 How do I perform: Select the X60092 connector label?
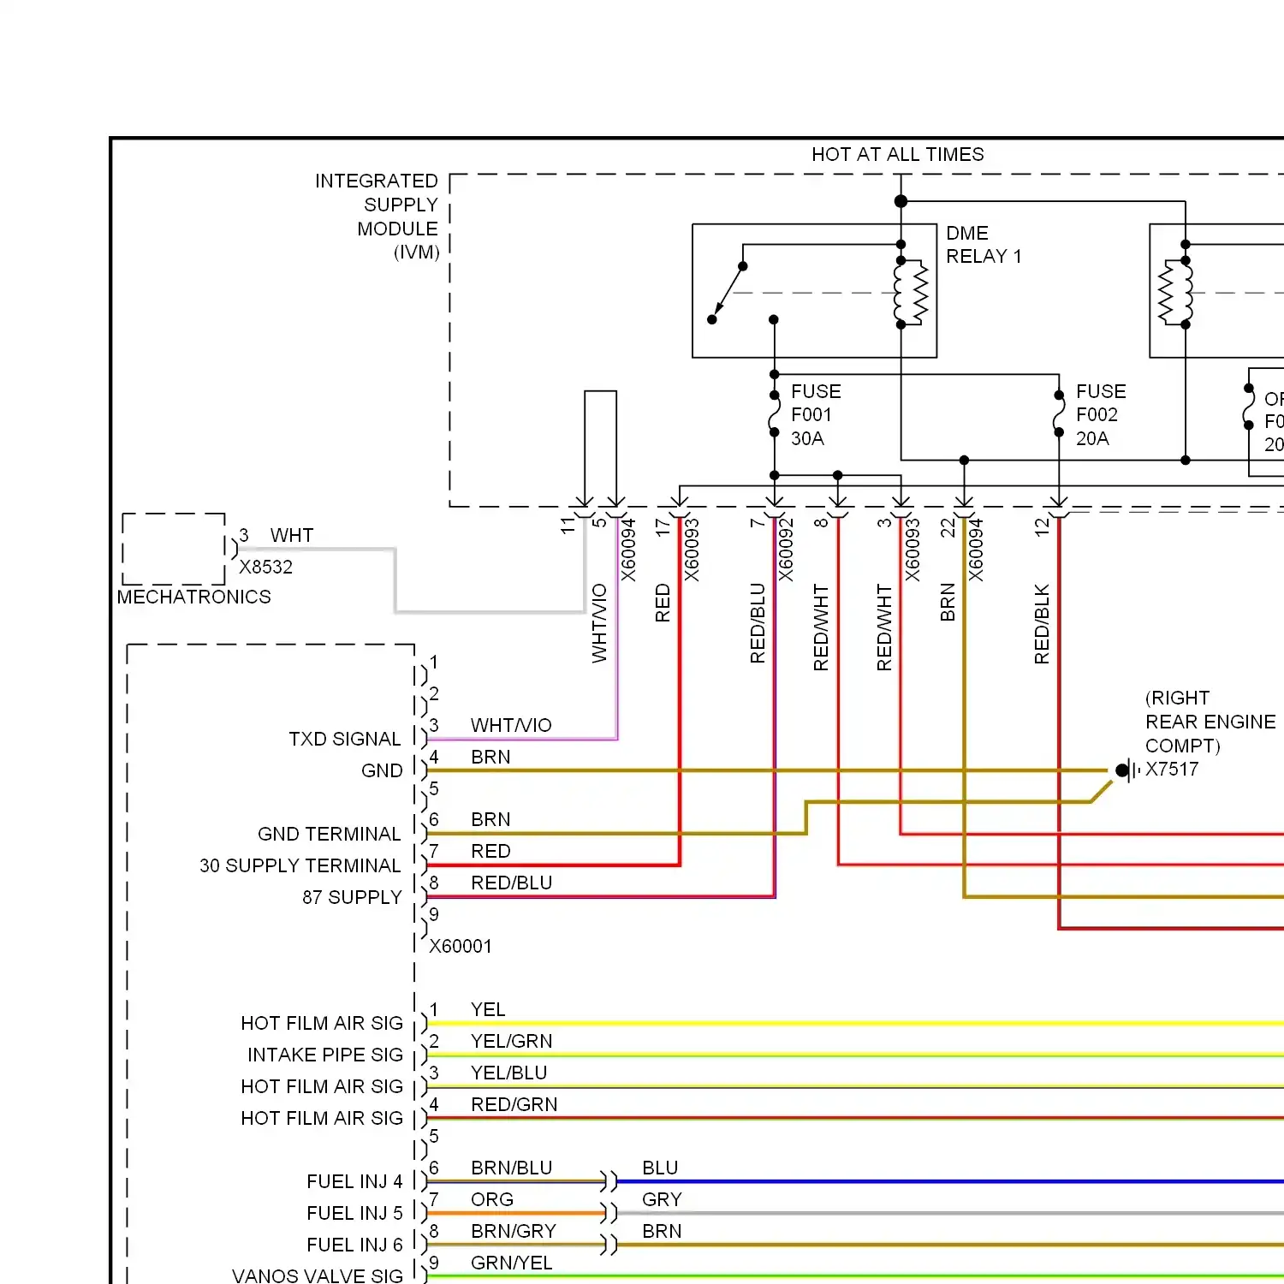(x=786, y=550)
